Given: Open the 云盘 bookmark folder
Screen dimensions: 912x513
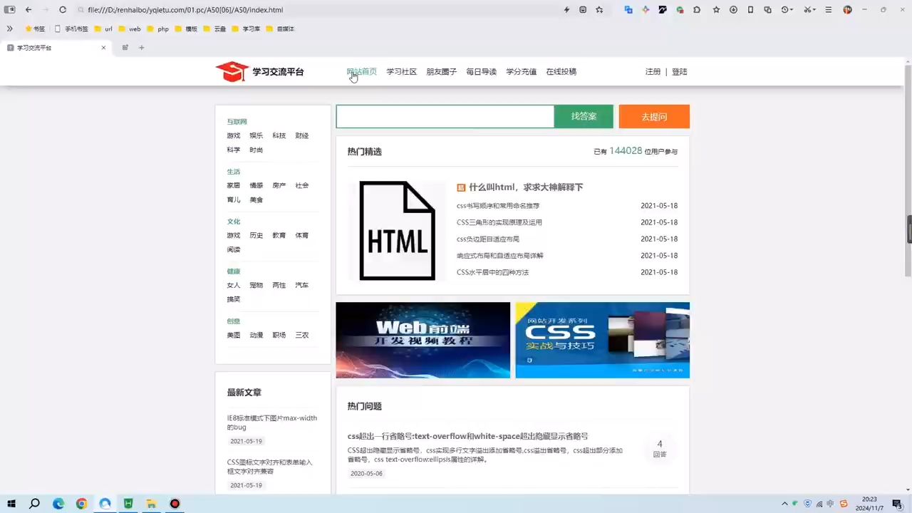Looking at the screenshot, I should tap(214, 29).
